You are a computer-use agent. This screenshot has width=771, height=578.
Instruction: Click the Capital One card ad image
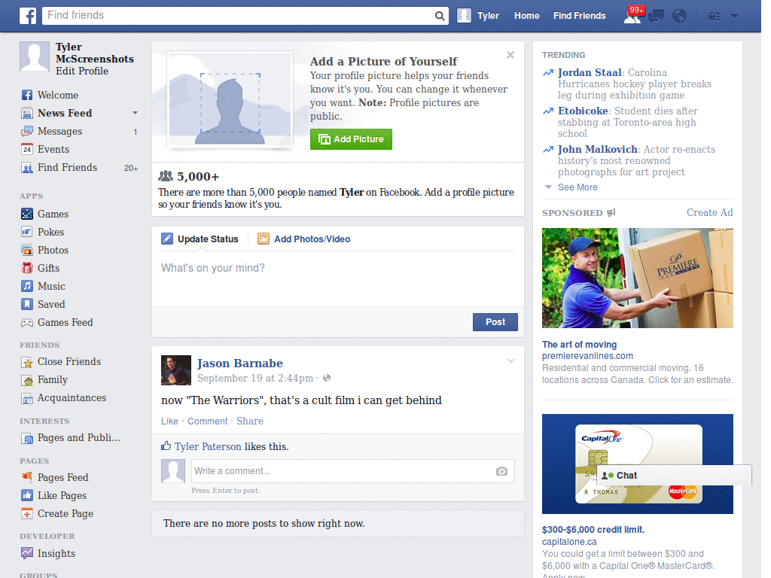pyautogui.click(x=637, y=464)
